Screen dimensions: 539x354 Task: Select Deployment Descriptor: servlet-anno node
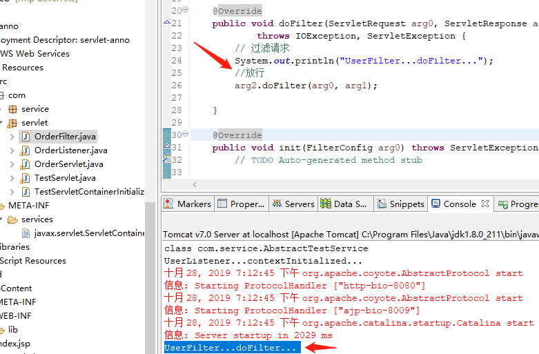65,40
